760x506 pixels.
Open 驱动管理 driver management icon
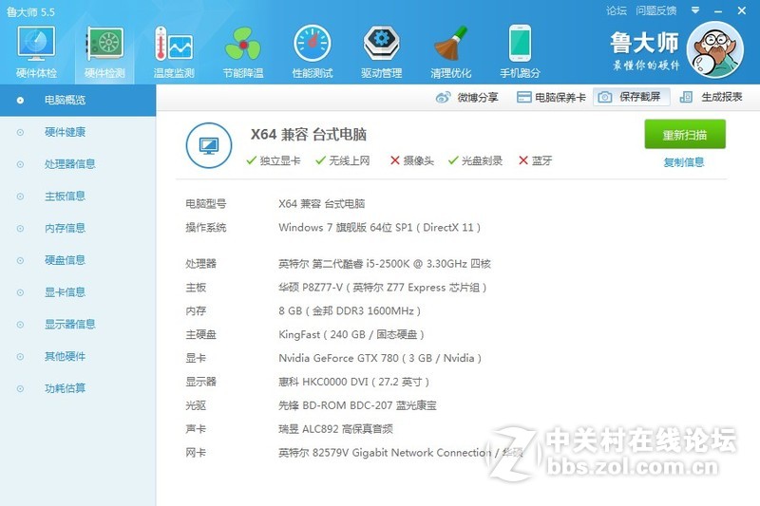pyautogui.click(x=382, y=44)
